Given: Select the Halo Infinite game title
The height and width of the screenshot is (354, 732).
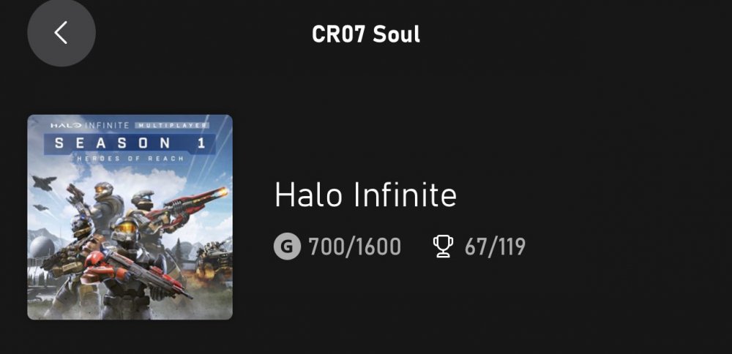Looking at the screenshot, I should pyautogui.click(x=365, y=195).
